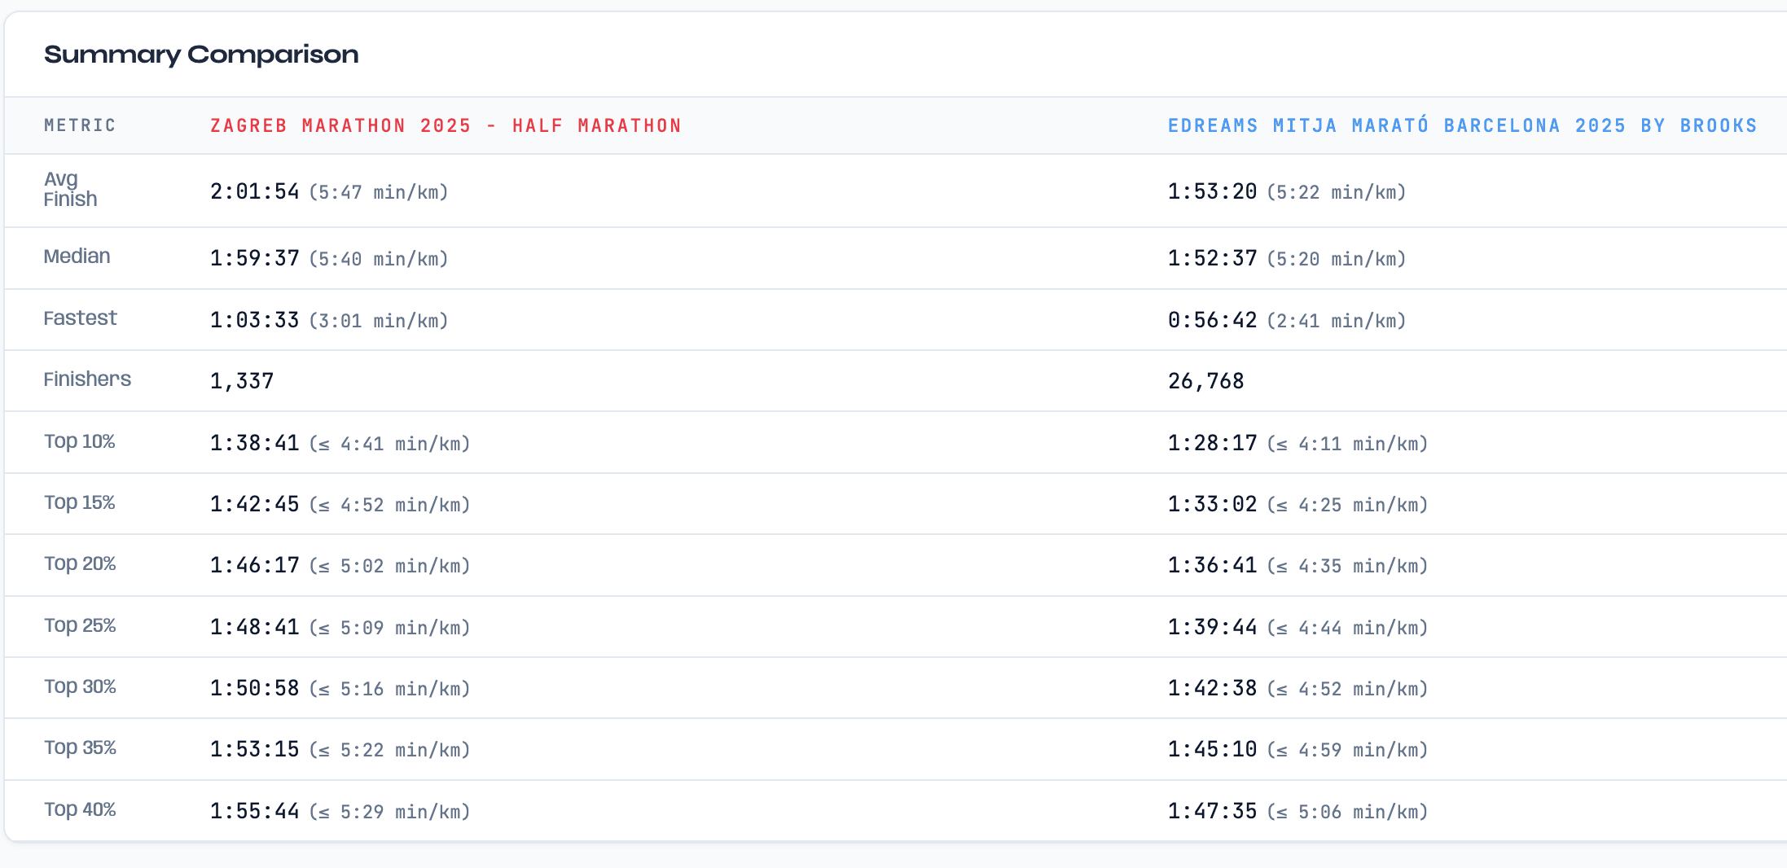The width and height of the screenshot is (1787, 868).
Task: Select the Median row label
Action: point(77,256)
